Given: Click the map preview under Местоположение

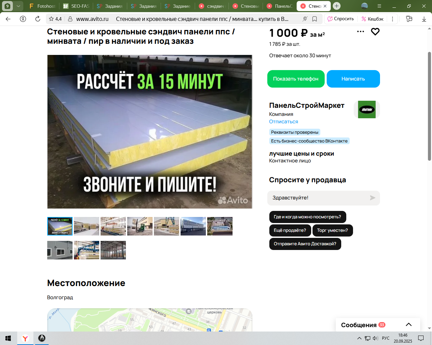Looking at the screenshot, I should click(x=150, y=320).
